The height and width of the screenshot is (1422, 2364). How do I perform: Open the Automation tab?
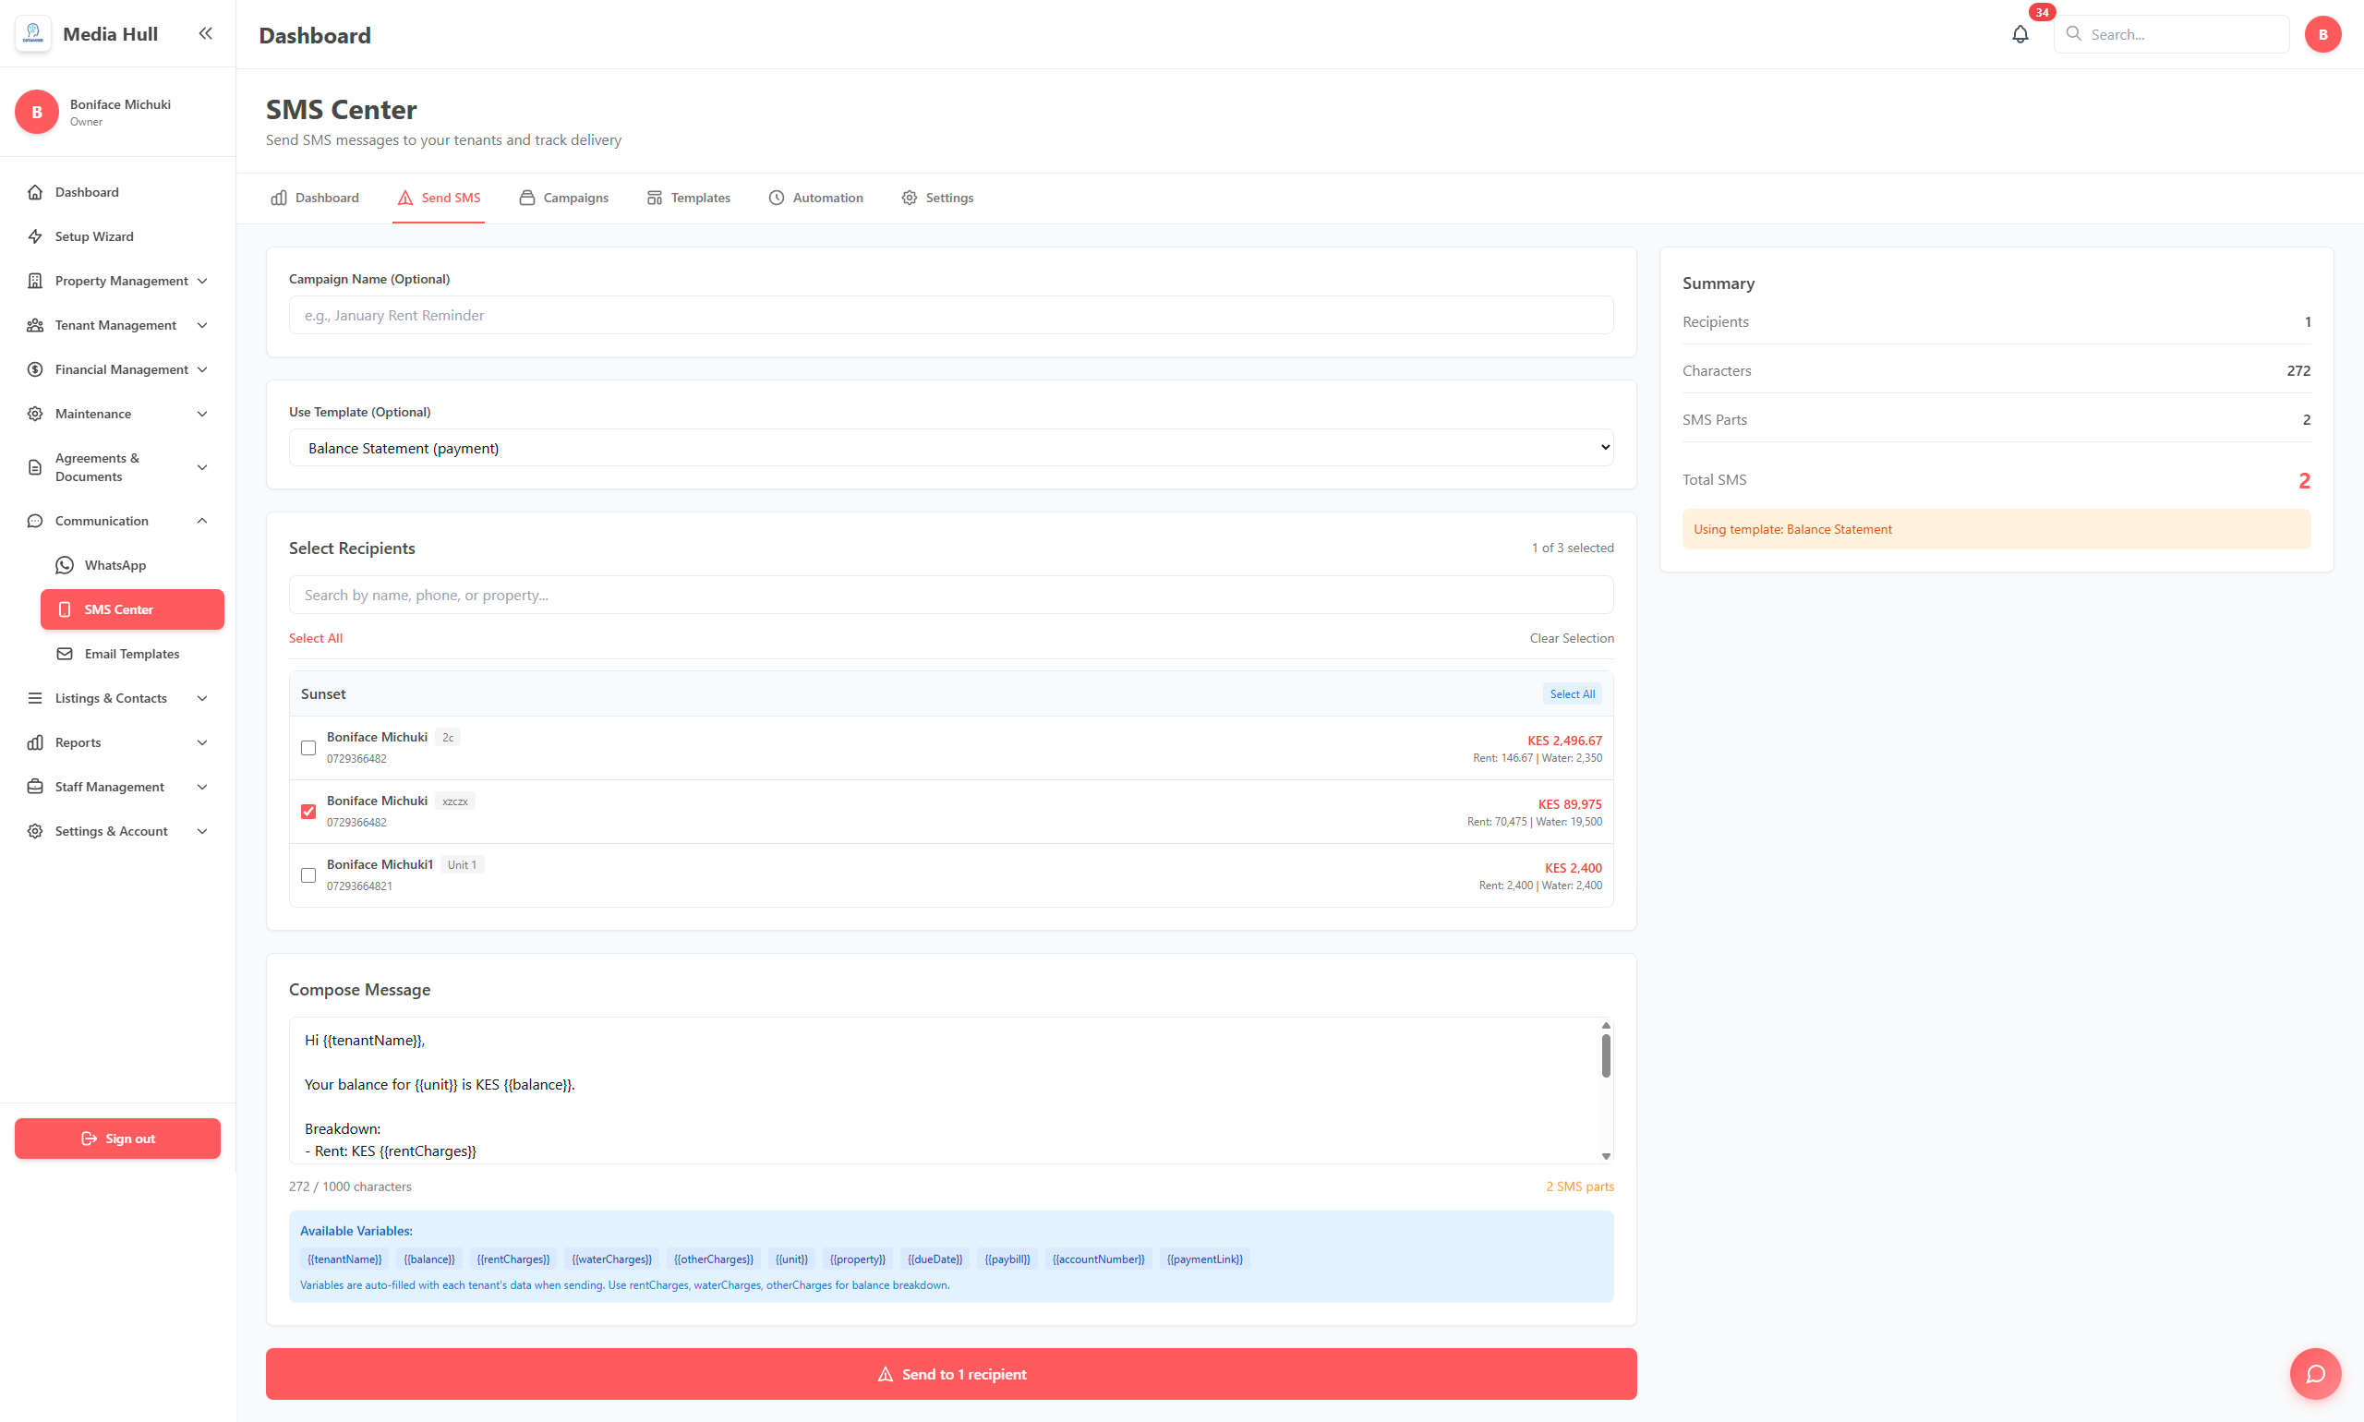815,198
